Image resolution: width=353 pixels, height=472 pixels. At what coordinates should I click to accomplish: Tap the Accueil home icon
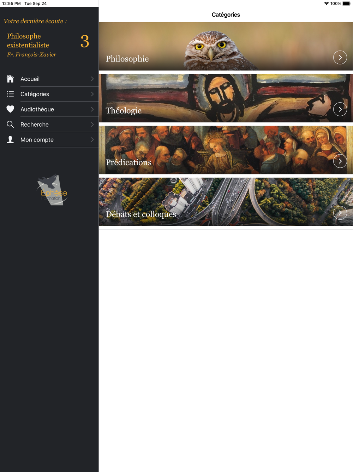pos(10,79)
